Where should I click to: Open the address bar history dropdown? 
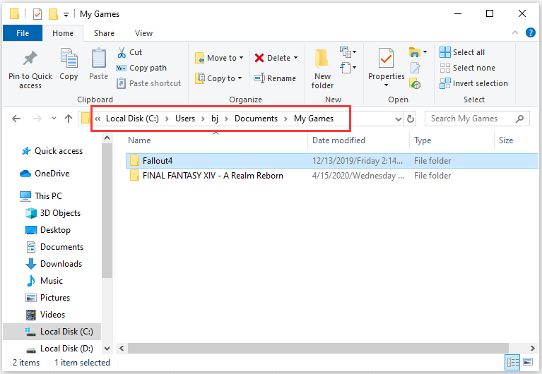click(x=399, y=119)
